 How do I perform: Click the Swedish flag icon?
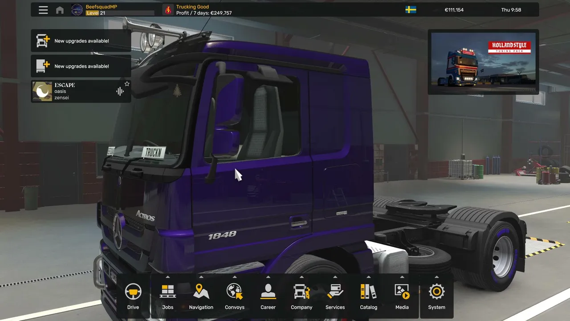click(411, 10)
